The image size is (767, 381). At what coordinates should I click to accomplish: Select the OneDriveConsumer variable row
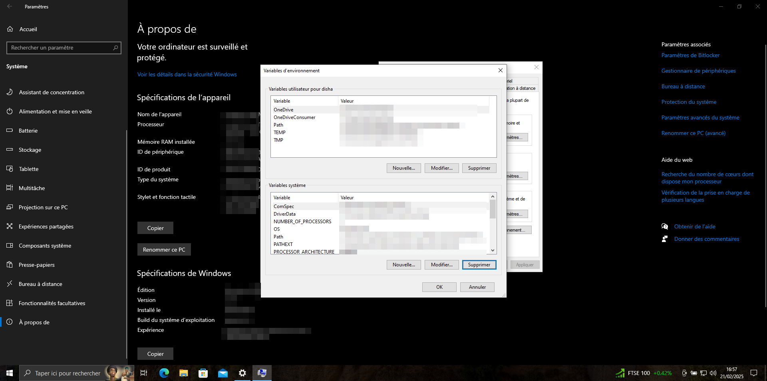380,117
